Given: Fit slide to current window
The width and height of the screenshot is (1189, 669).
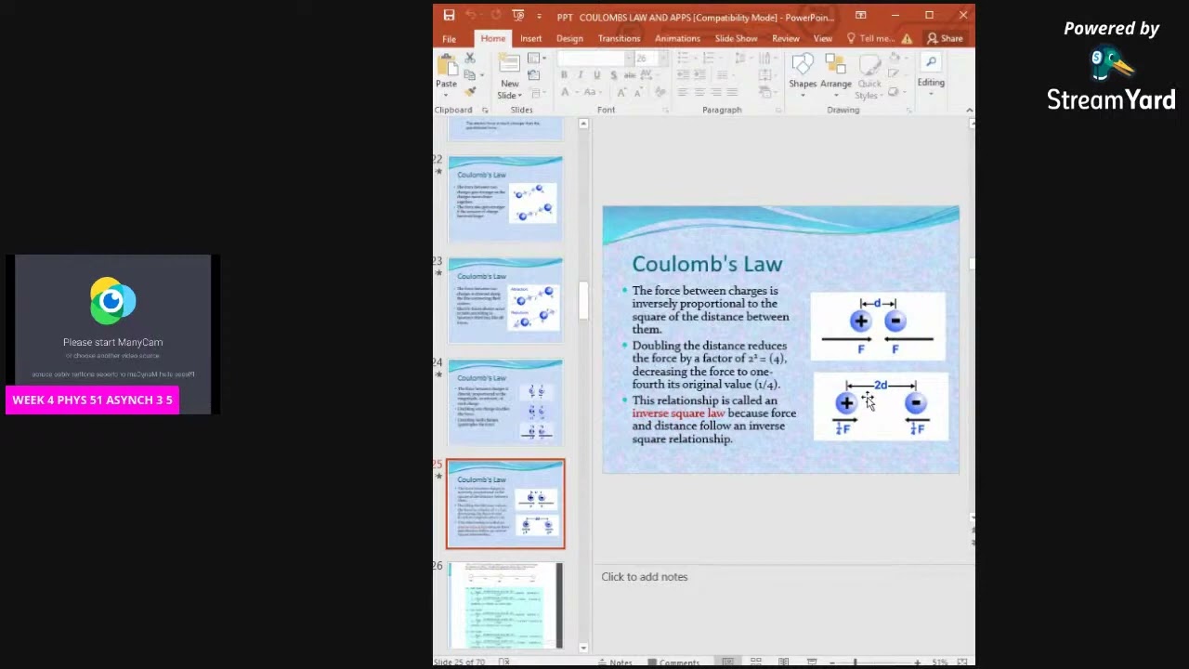Looking at the screenshot, I should (962, 662).
